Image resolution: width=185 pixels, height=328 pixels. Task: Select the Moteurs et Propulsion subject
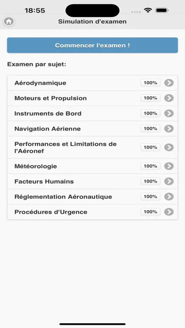92,98
